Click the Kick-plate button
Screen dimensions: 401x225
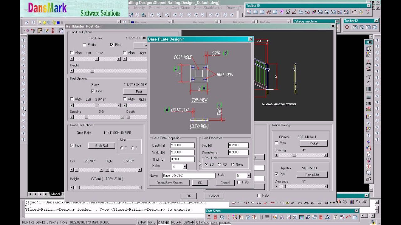pos(312,174)
